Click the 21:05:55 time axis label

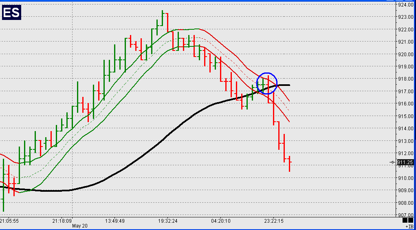click(x=9, y=221)
